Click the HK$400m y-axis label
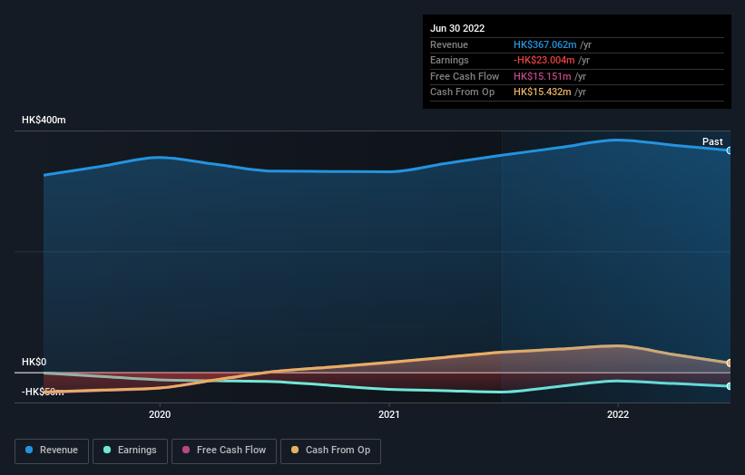745x475 pixels. 44,120
